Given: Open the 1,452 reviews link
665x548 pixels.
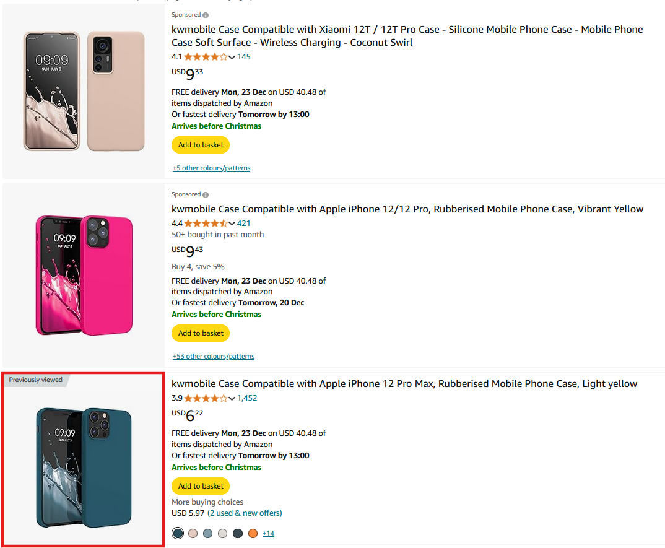Looking at the screenshot, I should (x=247, y=398).
